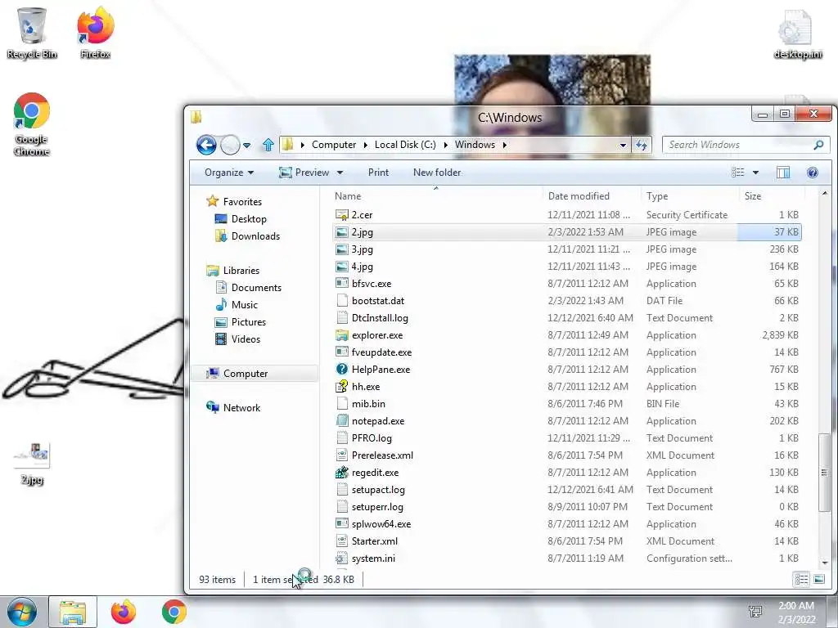The height and width of the screenshot is (628, 838).
Task: Click the scrollbar down arrow
Action: click(x=824, y=563)
